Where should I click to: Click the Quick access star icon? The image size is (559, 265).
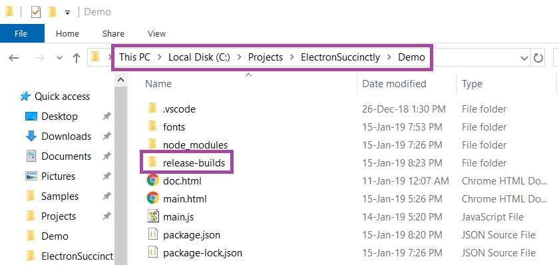click(25, 97)
